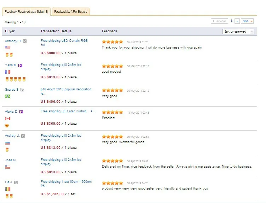Click the Chile flag under Jose M.

[8, 167]
